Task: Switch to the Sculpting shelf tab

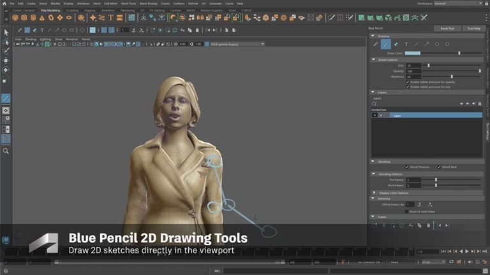Action: [72, 10]
